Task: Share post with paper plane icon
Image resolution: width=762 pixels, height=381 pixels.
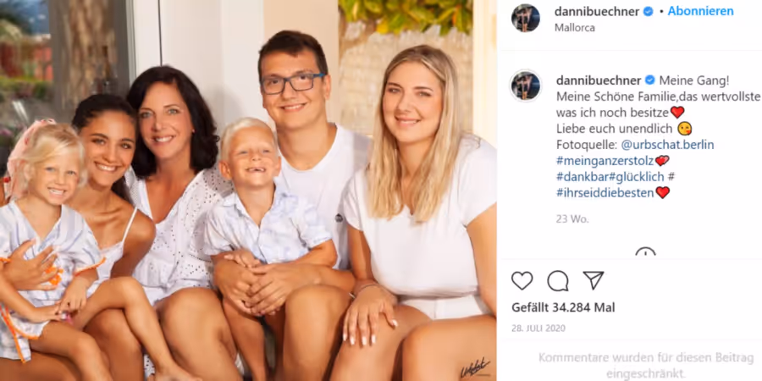Action: [x=594, y=280]
